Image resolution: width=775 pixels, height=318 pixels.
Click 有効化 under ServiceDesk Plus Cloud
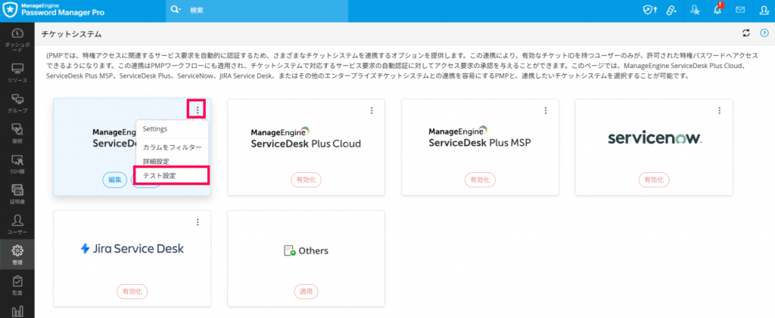[x=306, y=180]
